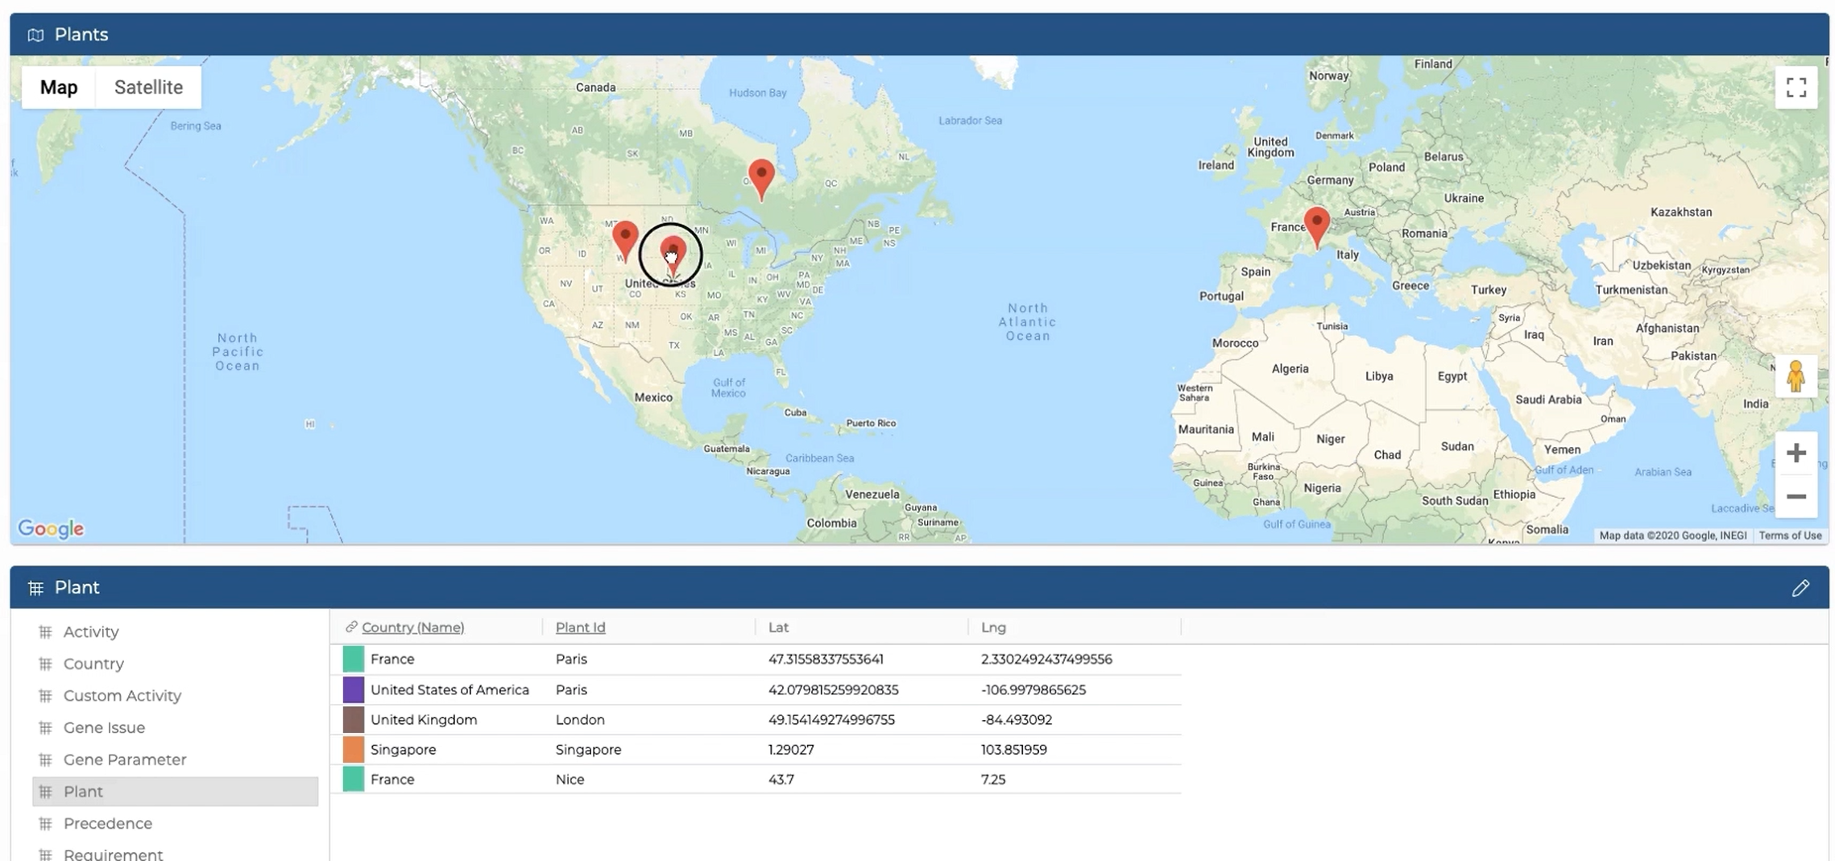Click latitude value 42.079815259920835
The width and height of the screenshot is (1835, 861).
(833, 689)
